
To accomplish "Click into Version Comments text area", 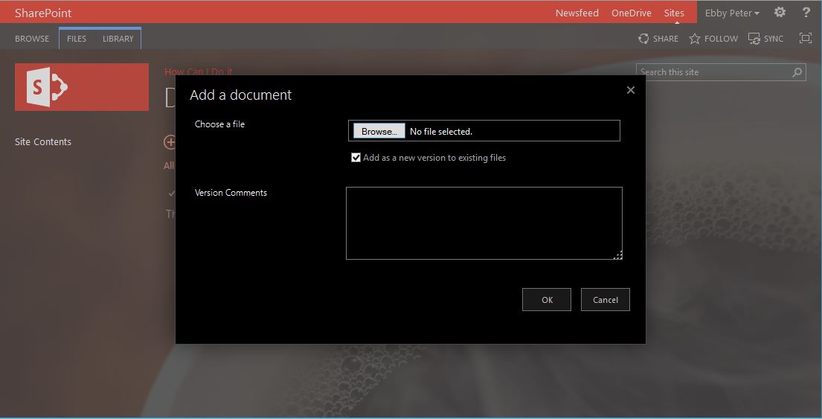I will (484, 223).
